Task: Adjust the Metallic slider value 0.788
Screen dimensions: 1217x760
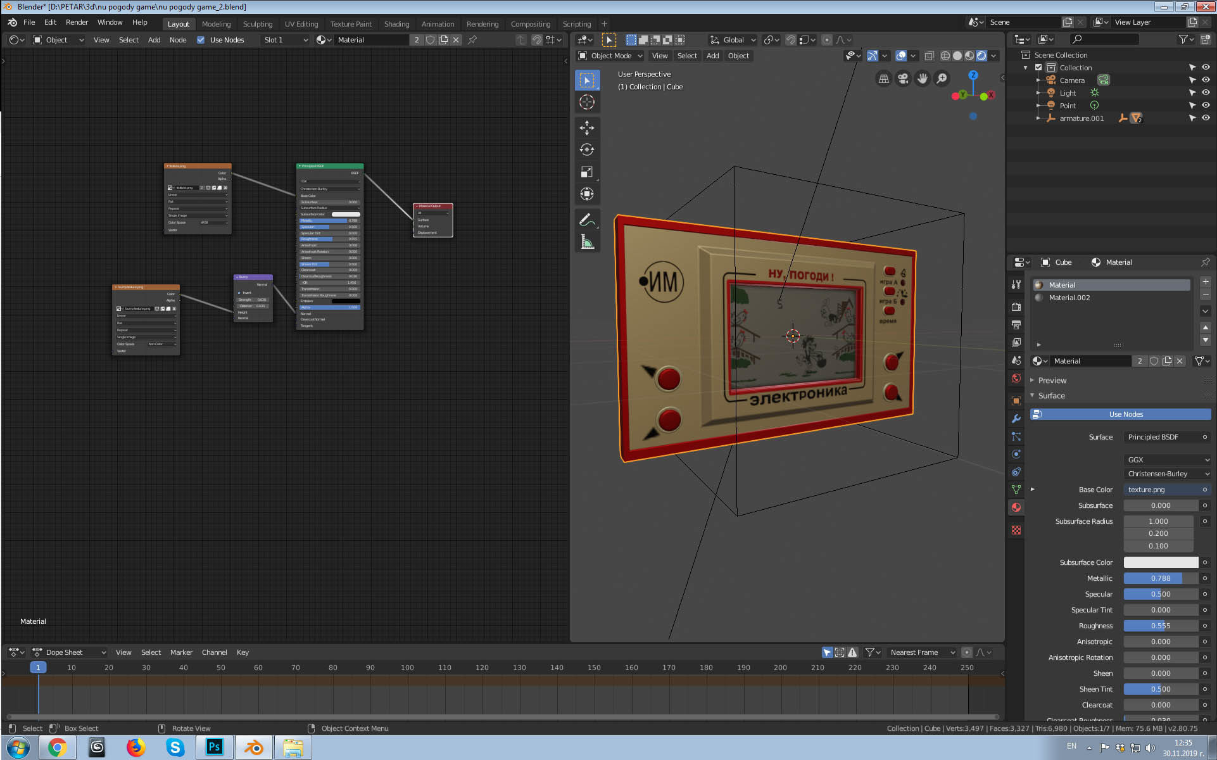Action: point(1161,578)
